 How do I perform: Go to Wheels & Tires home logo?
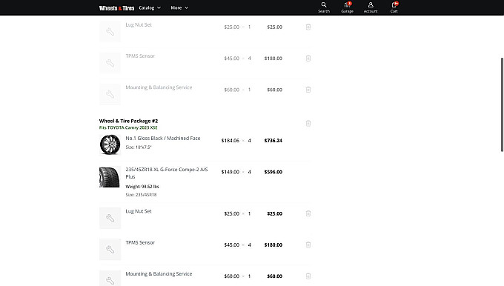click(x=116, y=8)
